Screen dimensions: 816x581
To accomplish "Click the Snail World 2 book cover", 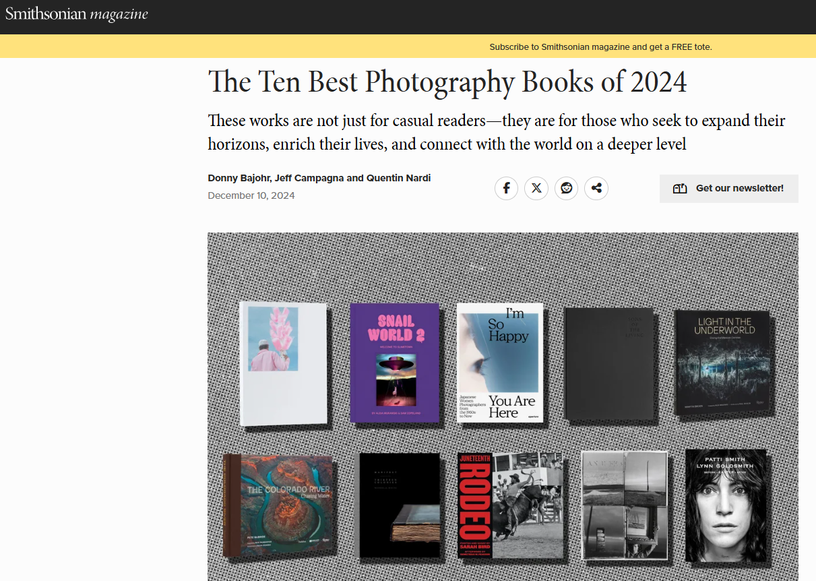I will [x=395, y=363].
